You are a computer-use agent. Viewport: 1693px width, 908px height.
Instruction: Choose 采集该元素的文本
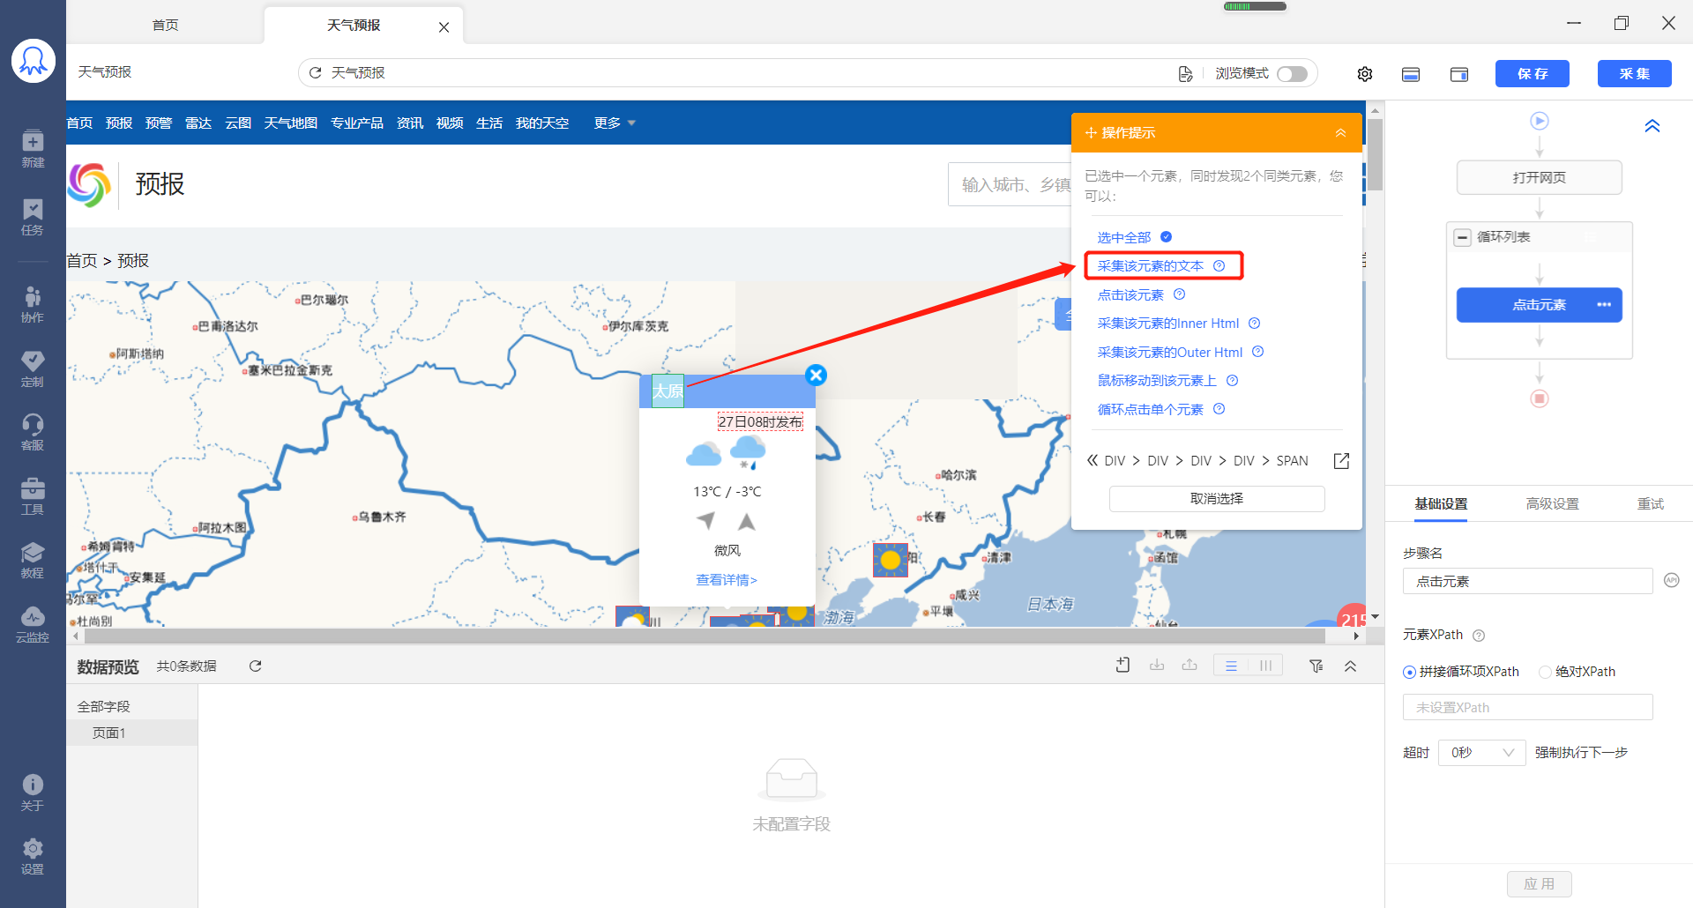click(x=1150, y=265)
